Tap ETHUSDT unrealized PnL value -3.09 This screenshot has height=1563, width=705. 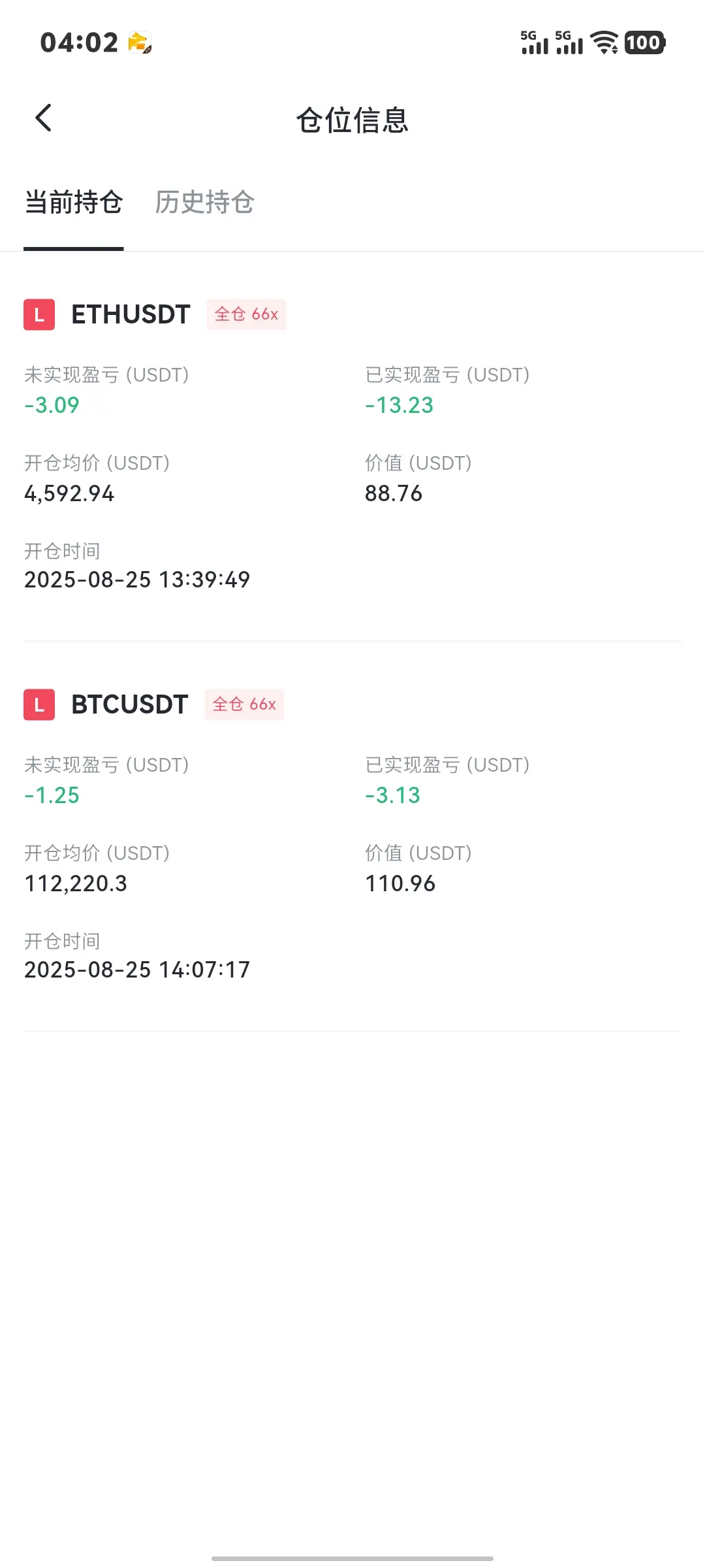52,405
